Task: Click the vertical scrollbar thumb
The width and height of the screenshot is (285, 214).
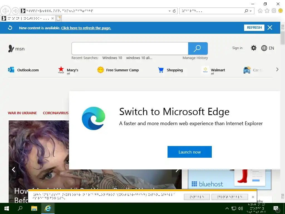Action: tap(282, 38)
